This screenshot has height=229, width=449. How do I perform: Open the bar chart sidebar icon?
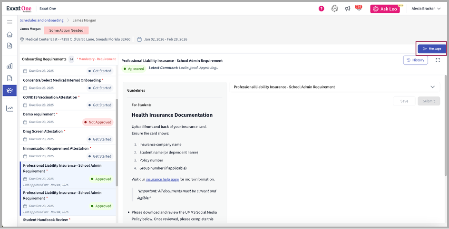coord(10,66)
